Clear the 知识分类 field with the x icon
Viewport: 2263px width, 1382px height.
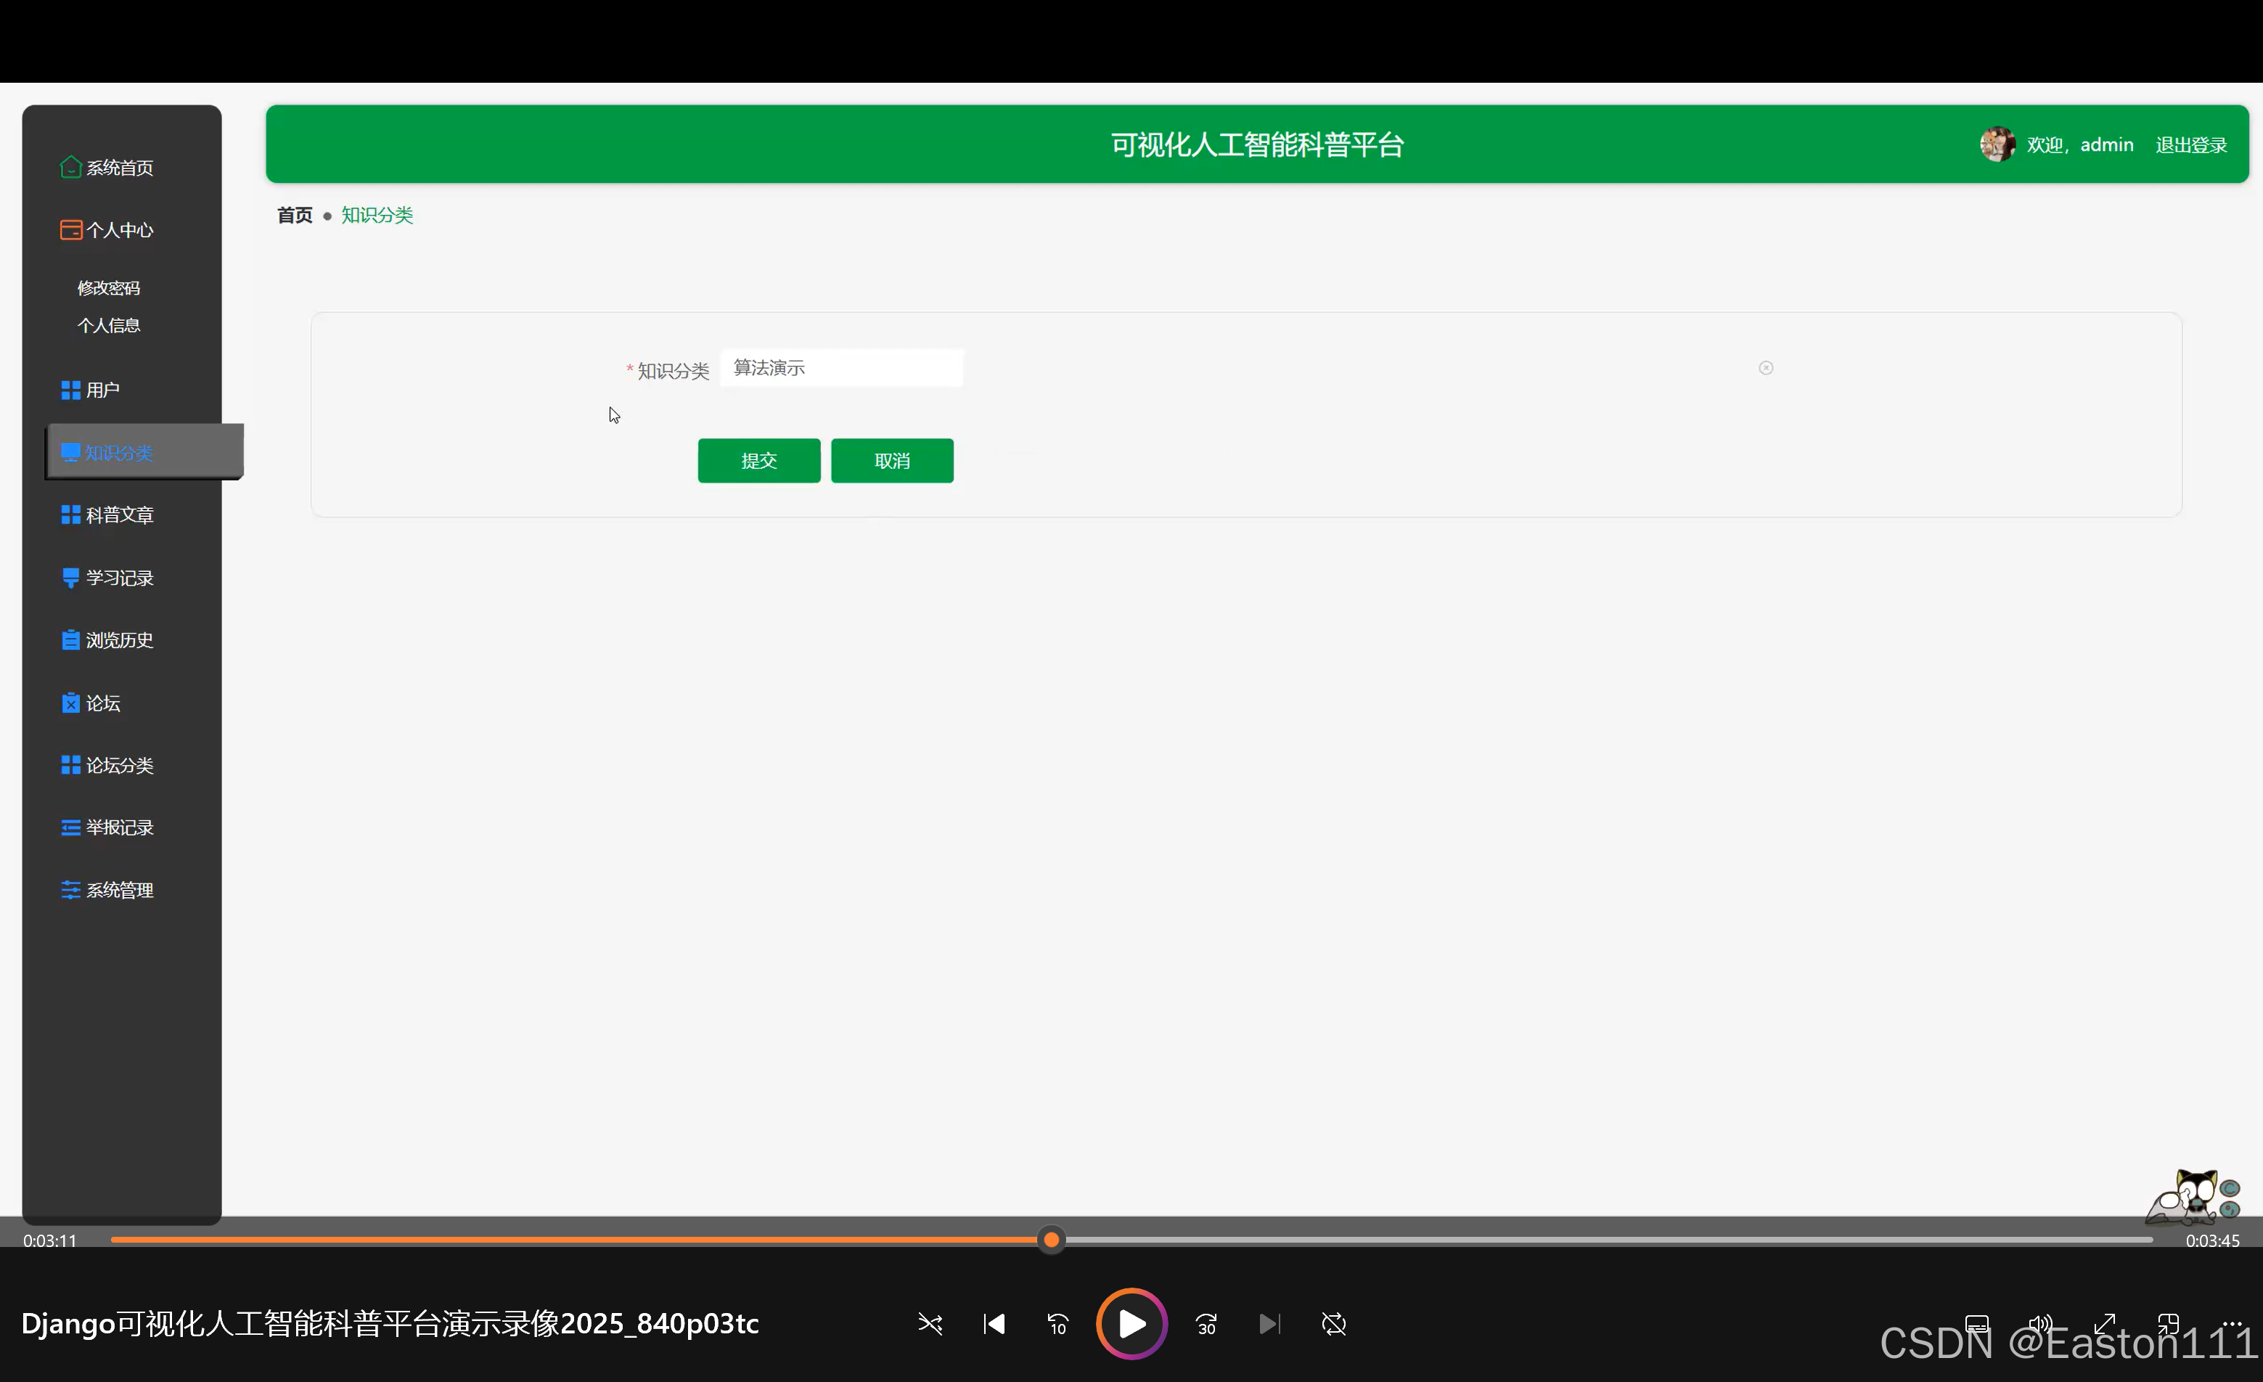click(x=1765, y=368)
